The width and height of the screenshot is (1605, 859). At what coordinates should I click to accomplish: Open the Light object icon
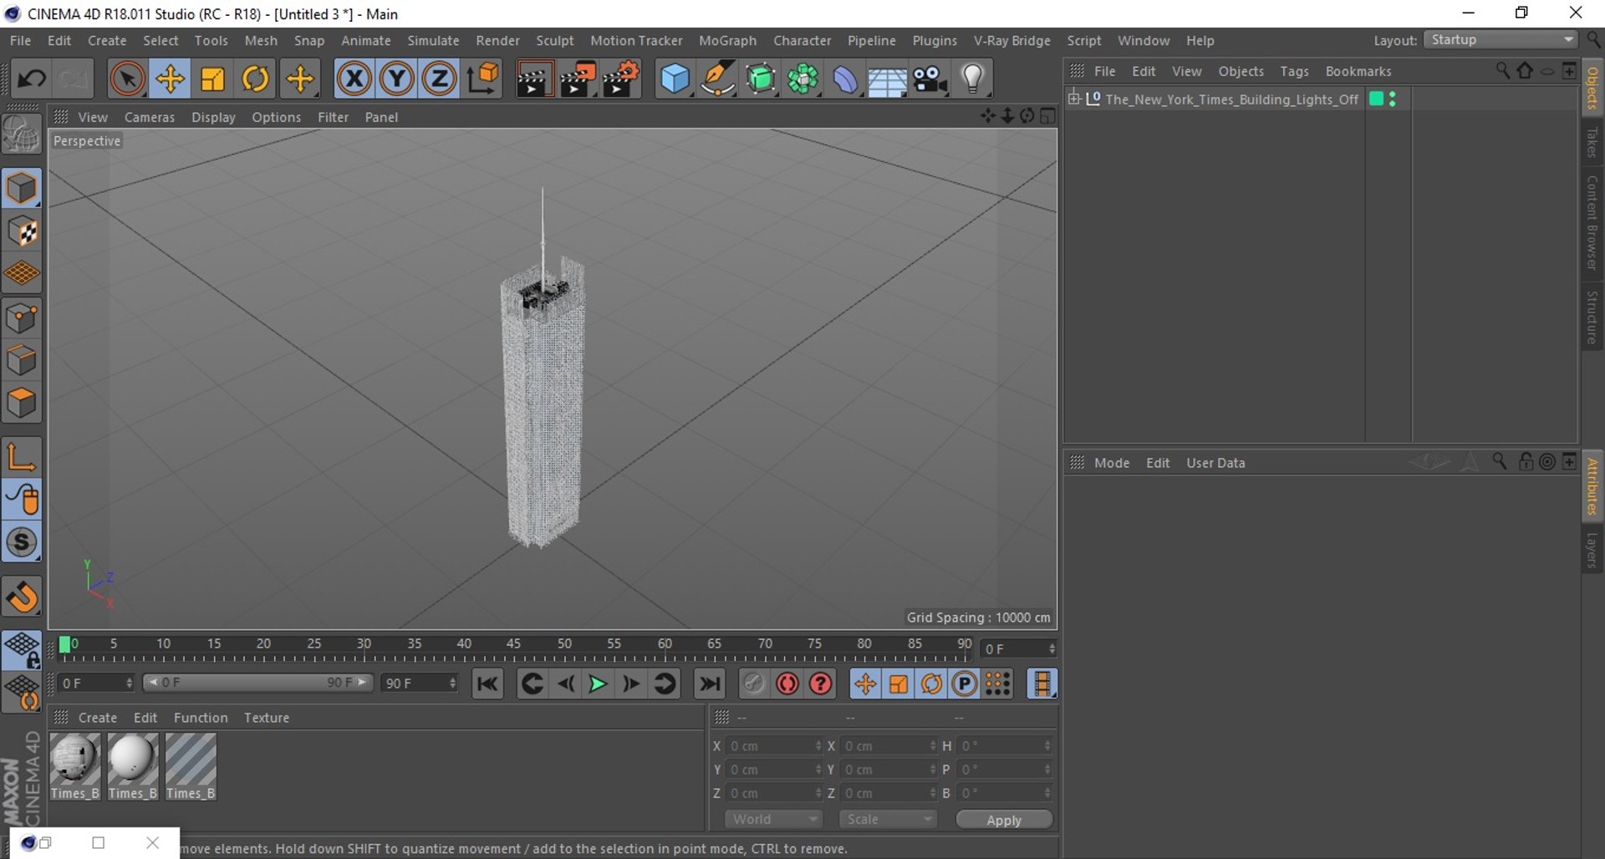click(972, 79)
